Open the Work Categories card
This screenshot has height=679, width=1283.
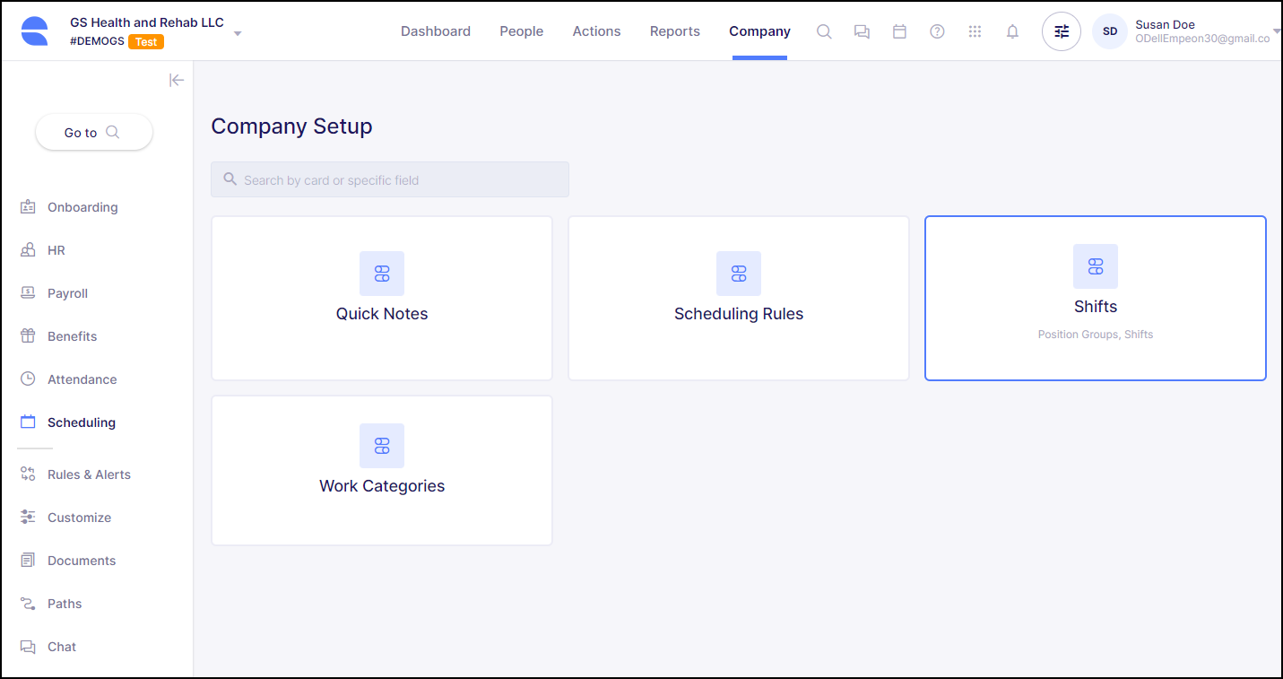(382, 470)
